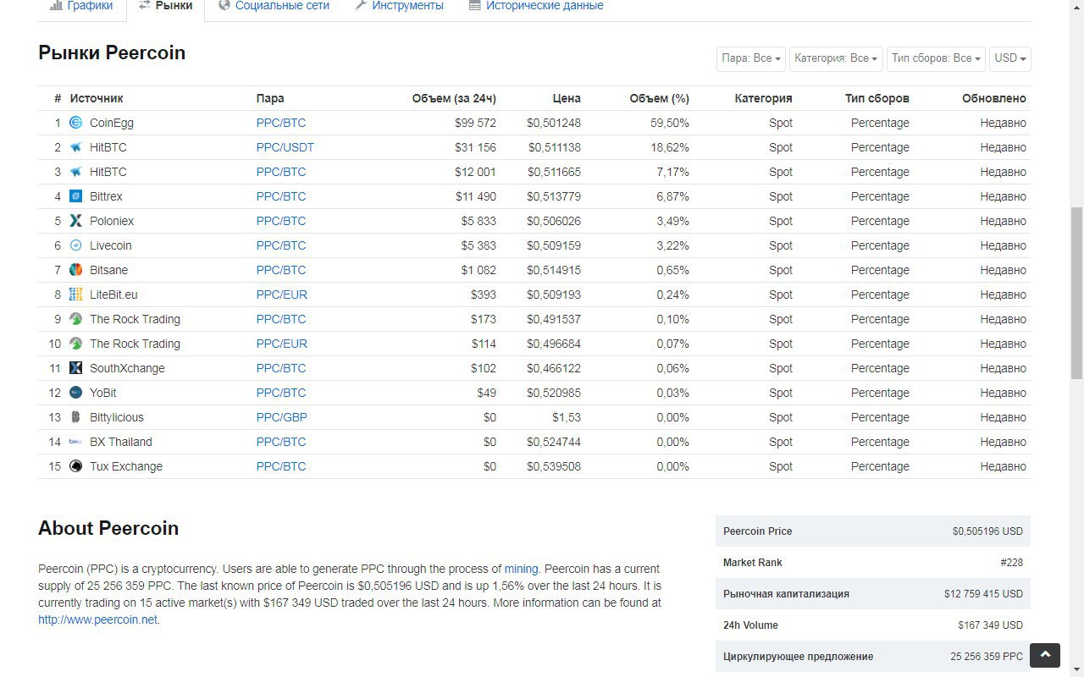1084x677 pixels.
Task: Open the Категория: Все filter dropdown
Action: 836,58
